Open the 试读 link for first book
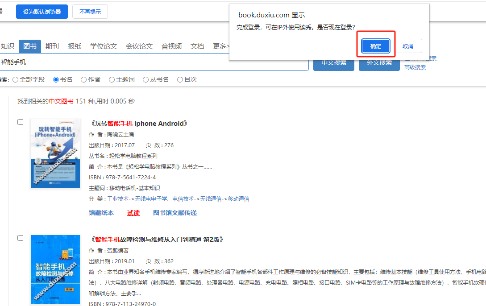Viewport: 486px width, 306px height. pyautogui.click(x=133, y=213)
